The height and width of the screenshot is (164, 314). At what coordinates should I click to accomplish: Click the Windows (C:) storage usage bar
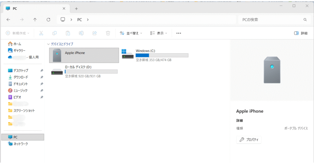(x=162, y=55)
